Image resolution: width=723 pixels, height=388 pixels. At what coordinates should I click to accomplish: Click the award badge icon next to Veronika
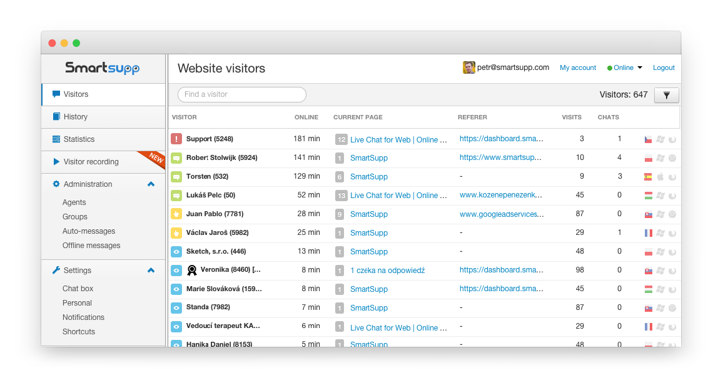192,271
